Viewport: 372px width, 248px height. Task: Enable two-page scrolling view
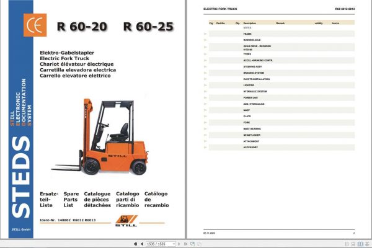367,244
